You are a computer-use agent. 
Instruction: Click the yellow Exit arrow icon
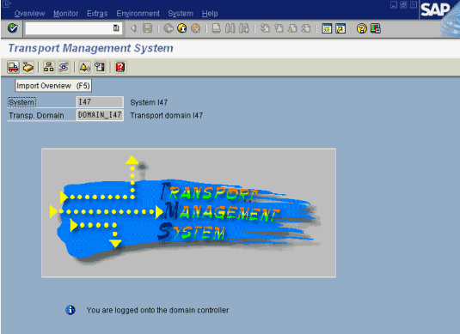(x=182, y=28)
